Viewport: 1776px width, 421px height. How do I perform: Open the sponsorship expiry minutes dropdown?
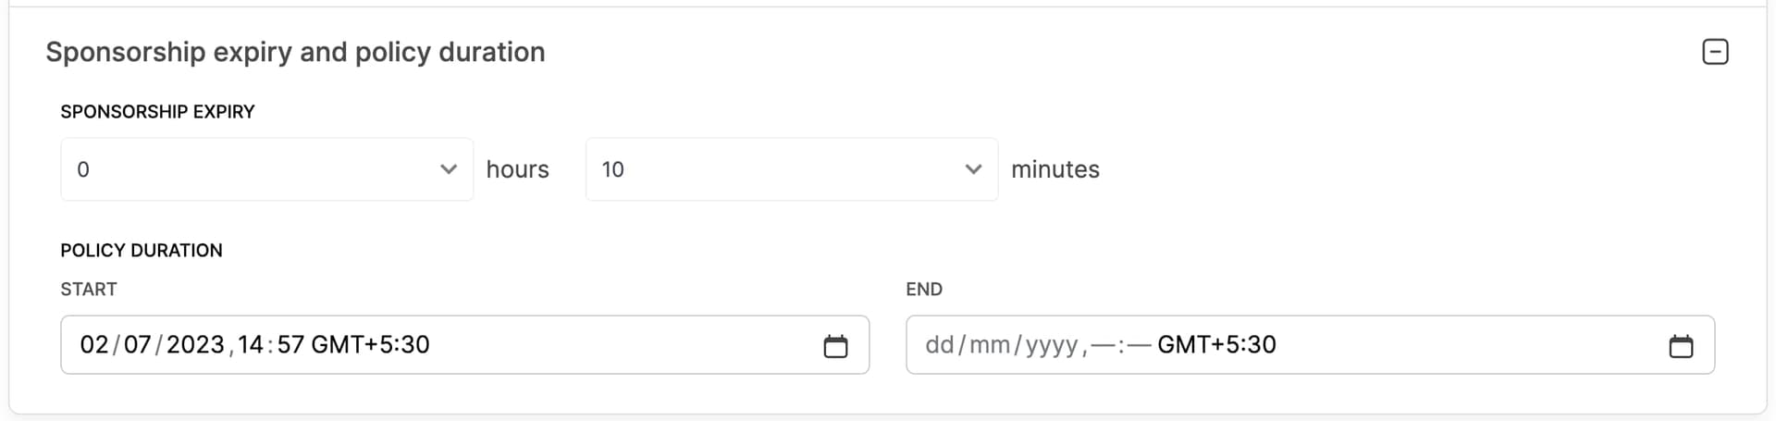click(x=791, y=169)
